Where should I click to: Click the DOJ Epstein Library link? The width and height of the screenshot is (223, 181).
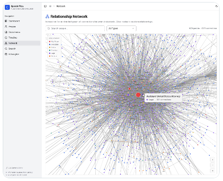pos(15,168)
